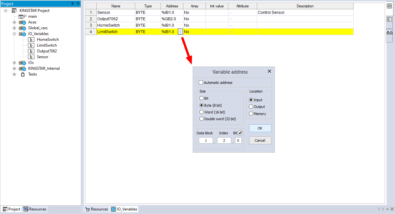Confirm the variable address with OK

point(260,128)
